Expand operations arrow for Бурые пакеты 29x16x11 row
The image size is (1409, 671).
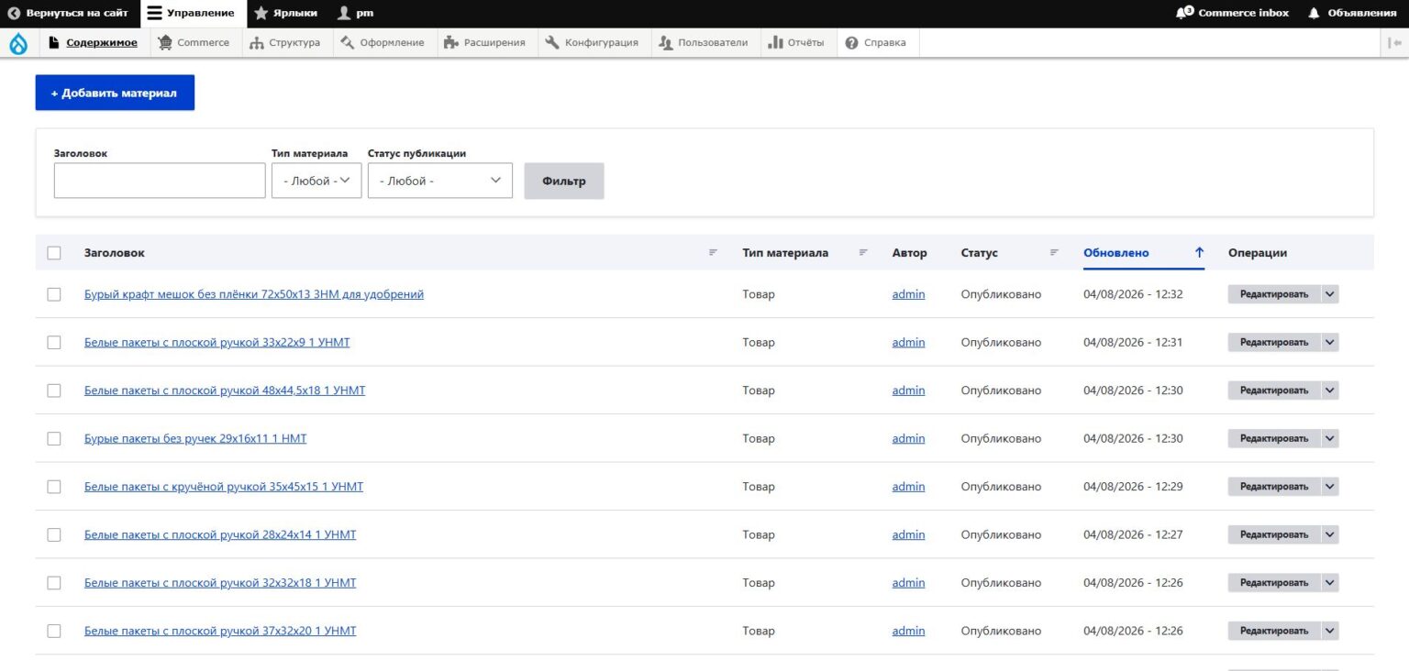click(1330, 438)
